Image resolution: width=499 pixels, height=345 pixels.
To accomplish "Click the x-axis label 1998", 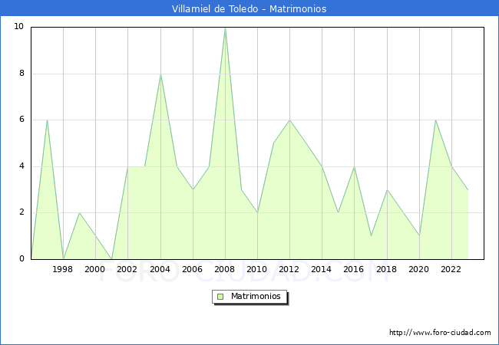I will 62,269.
